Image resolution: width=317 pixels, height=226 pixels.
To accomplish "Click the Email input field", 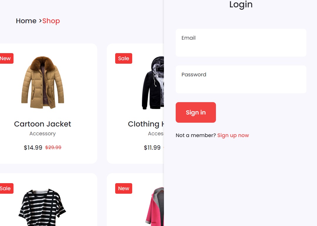I will [241, 43].
